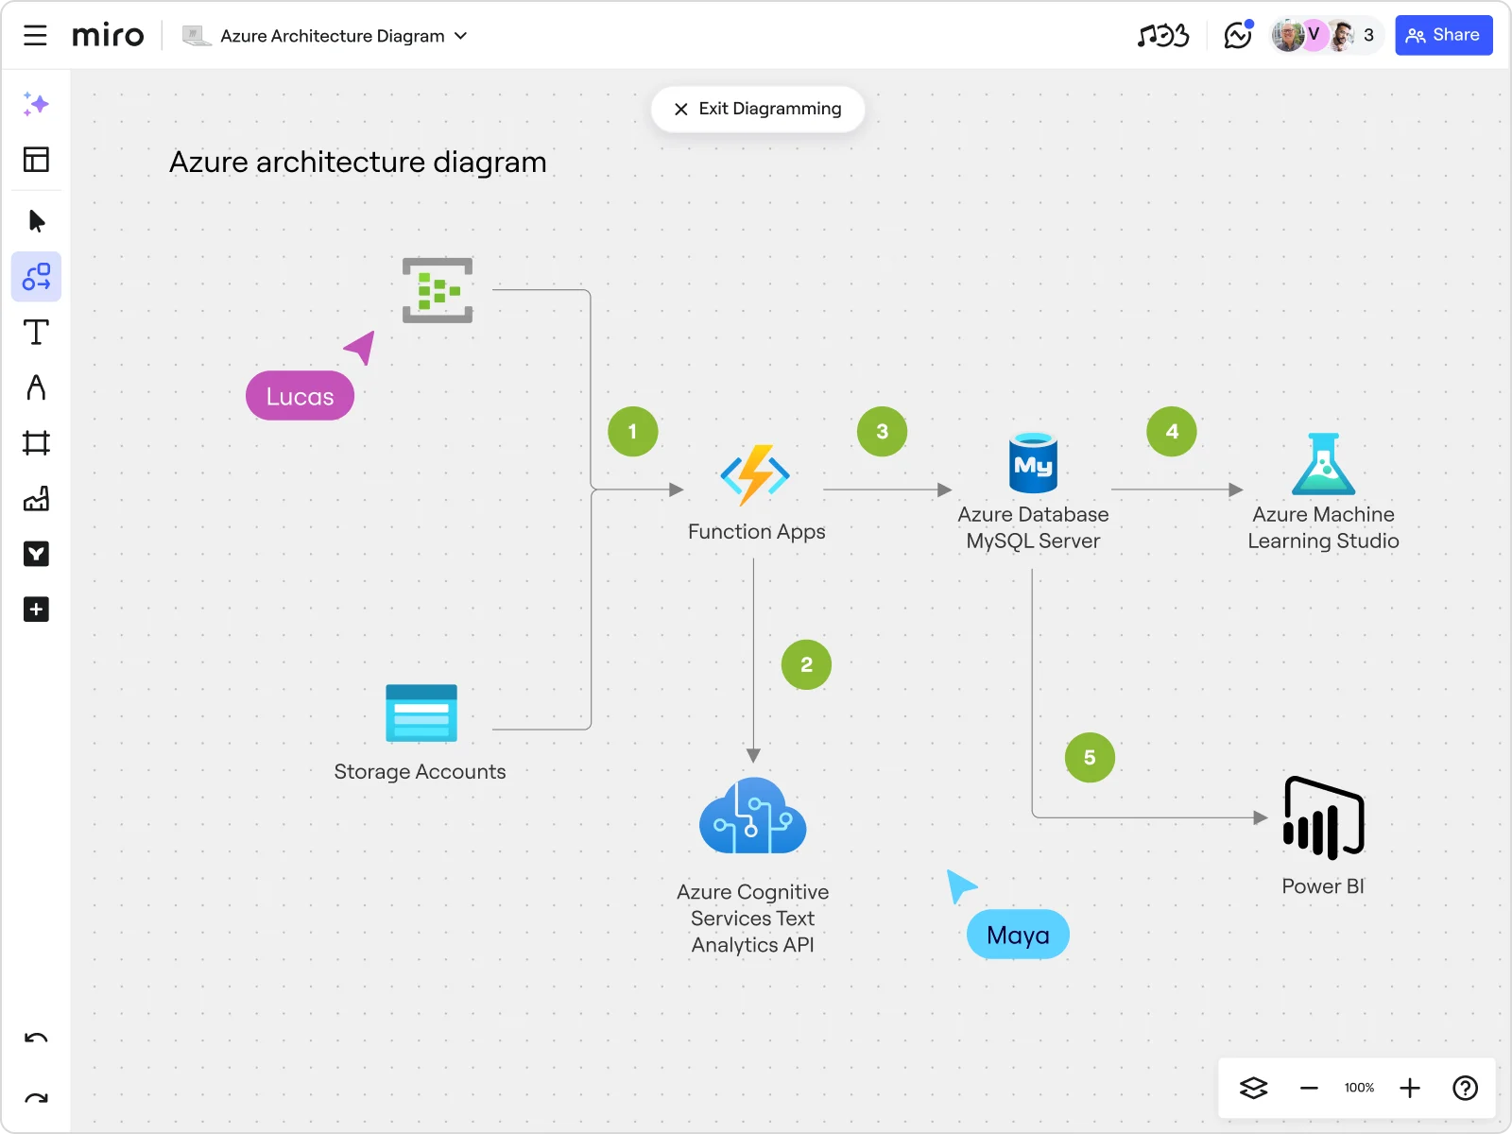This screenshot has width=1512, height=1134.
Task: Select the green grid shape at top-left
Action: [x=438, y=290]
